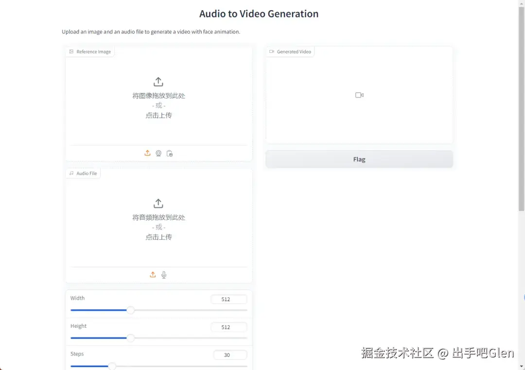Click the orange upload icon below the image dropzone

tap(147, 153)
